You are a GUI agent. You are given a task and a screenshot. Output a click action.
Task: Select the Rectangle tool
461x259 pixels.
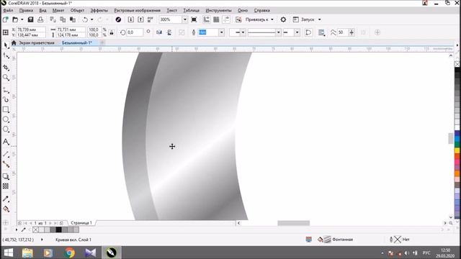[x=6, y=110]
